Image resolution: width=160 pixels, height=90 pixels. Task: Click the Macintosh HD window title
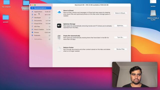pos(91,5)
